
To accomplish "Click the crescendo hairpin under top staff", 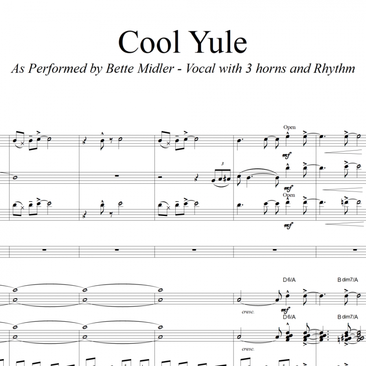I will point(344,152).
